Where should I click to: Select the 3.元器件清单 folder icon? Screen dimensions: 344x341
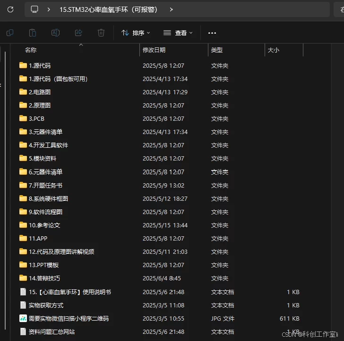tap(23, 132)
